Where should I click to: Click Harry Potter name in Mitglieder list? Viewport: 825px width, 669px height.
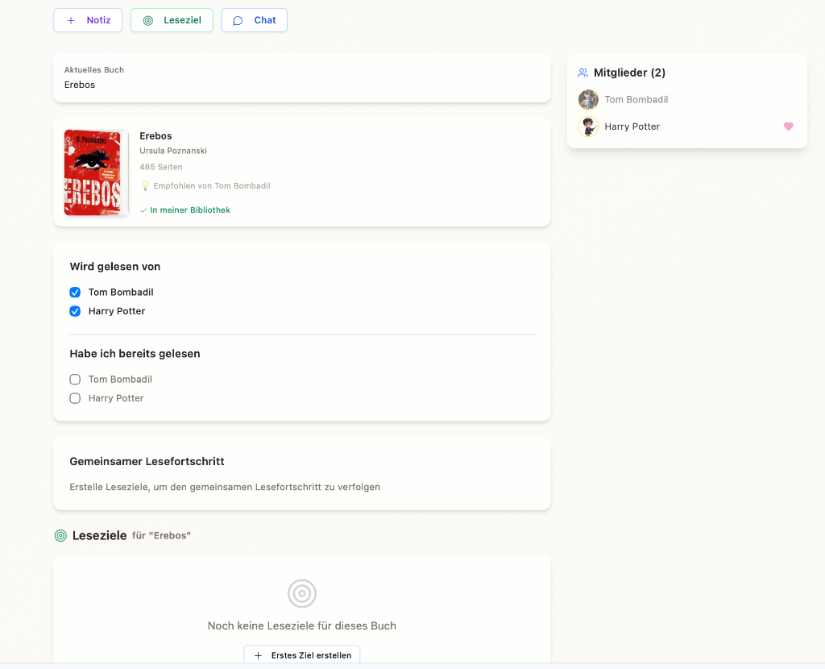pos(632,127)
